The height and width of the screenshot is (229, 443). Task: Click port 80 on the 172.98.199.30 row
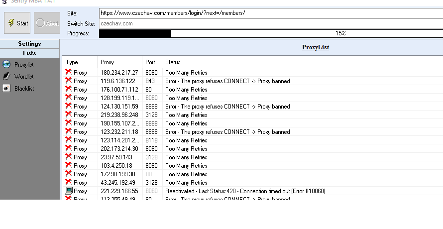[x=148, y=174]
